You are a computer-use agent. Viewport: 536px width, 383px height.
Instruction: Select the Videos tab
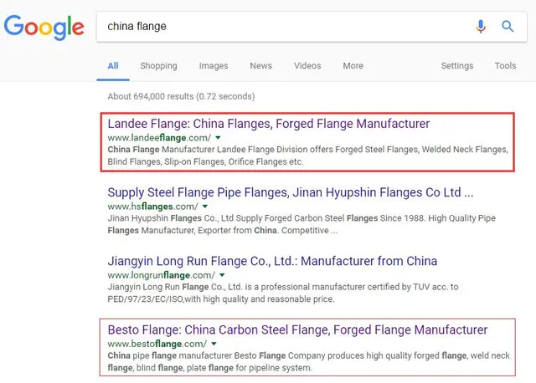307,66
